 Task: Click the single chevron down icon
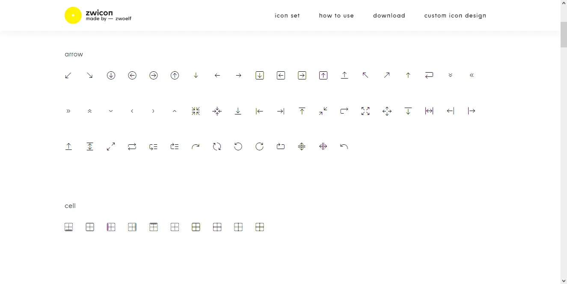point(111,111)
